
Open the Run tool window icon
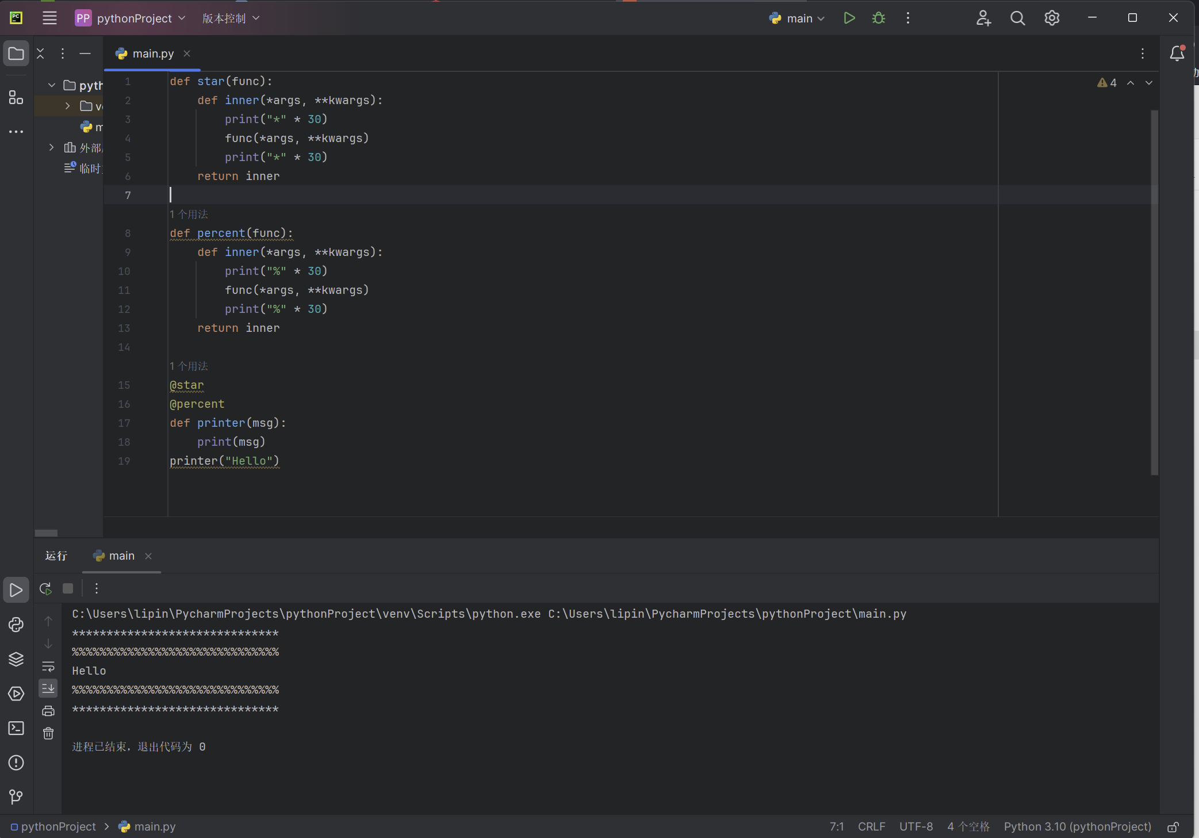pos(16,590)
